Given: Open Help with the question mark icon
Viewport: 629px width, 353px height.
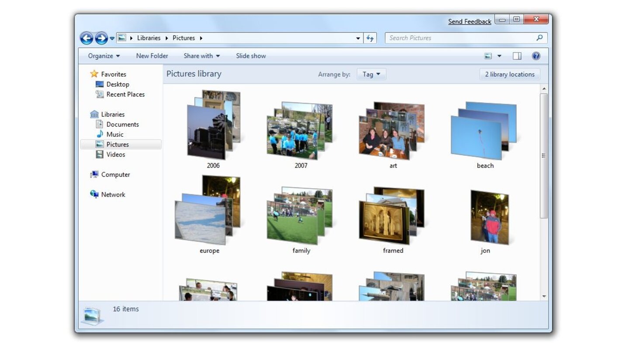Looking at the screenshot, I should (536, 56).
